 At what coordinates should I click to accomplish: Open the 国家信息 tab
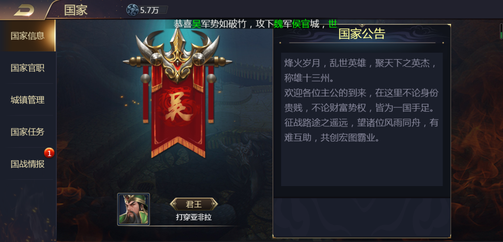[x=27, y=36]
